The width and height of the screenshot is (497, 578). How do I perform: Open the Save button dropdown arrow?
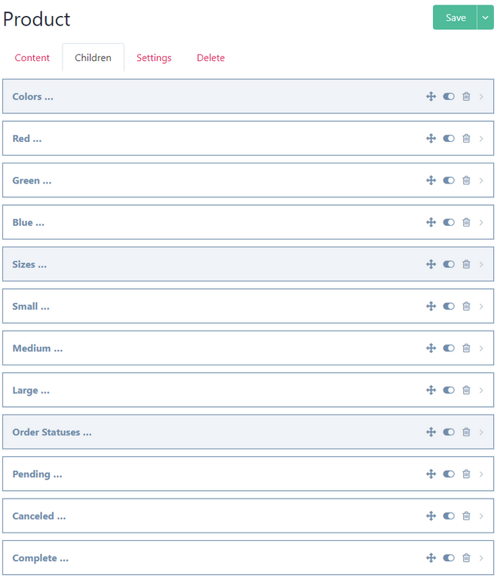pos(485,18)
